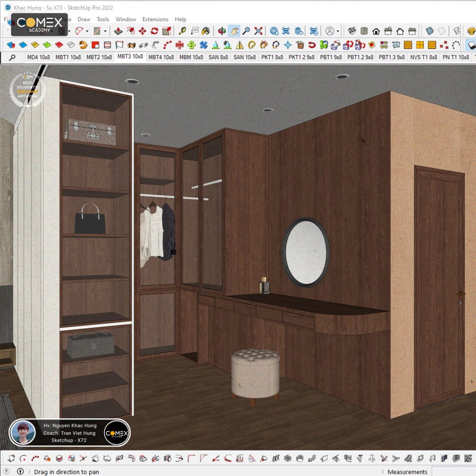Open the arc tool dropdown arrow
The height and width of the screenshot is (476, 476).
[87, 31]
